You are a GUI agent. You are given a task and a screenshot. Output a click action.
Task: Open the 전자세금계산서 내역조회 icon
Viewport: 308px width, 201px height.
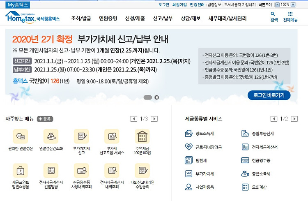112,171
